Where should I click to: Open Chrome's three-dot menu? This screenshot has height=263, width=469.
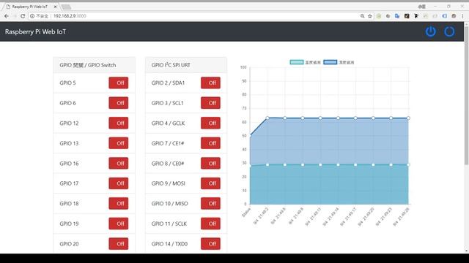coord(462,16)
